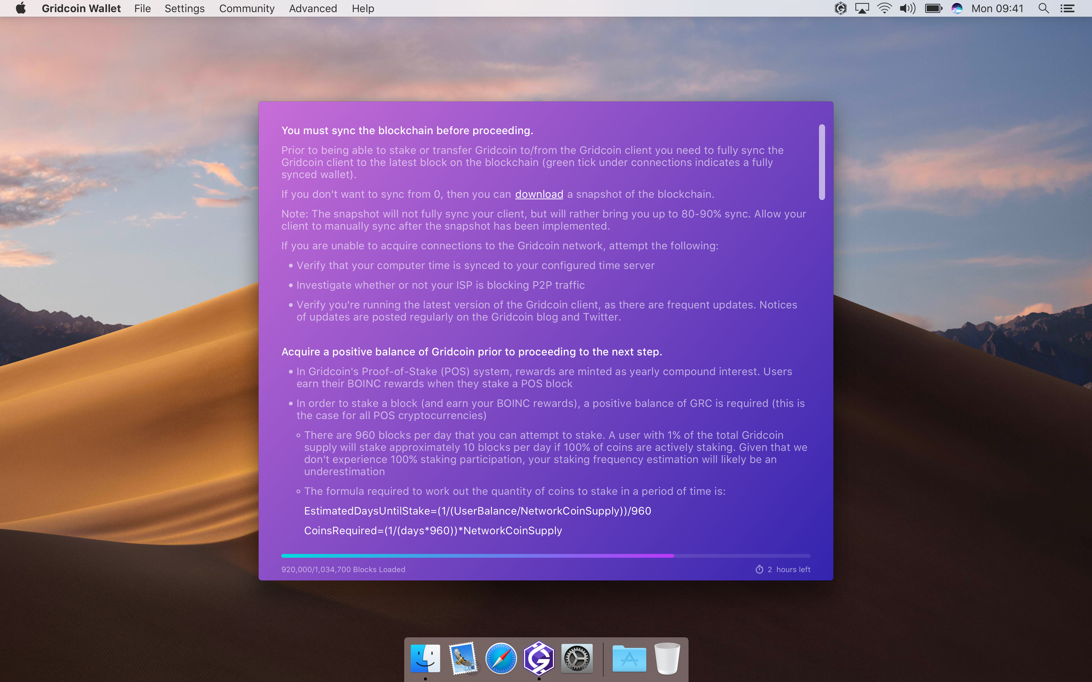
Task: Click the blocks loaded progress bar
Action: tap(545, 556)
